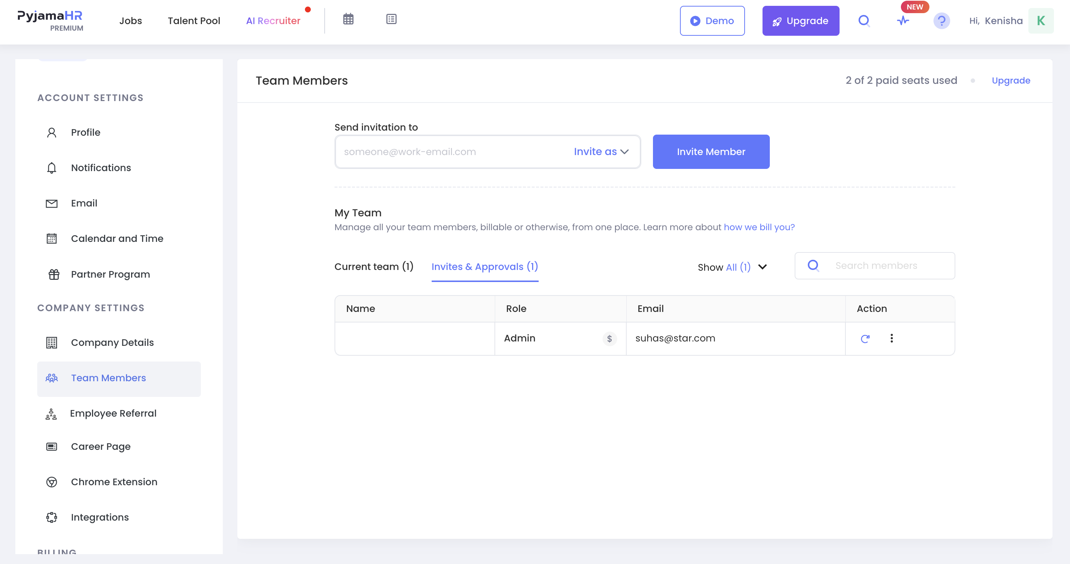
Task: Click the Search members field
Action: [x=875, y=266]
